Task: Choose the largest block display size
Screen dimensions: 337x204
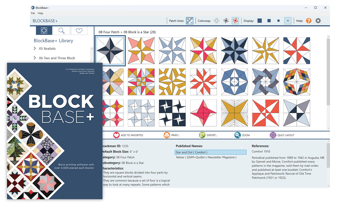Action: coord(260,21)
